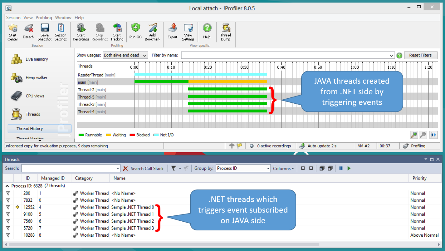The width and height of the screenshot is (445, 251).
Task: Open the Group by dropdown
Action: pyautogui.click(x=243, y=168)
